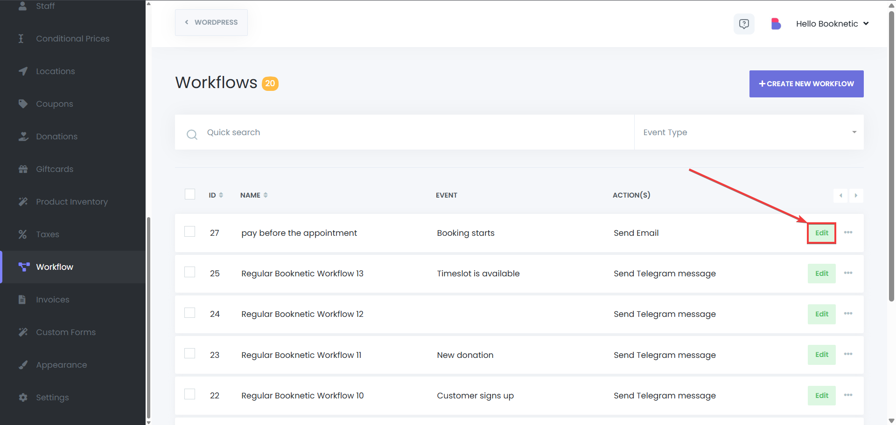Click the Taxes percent icon
The height and width of the screenshot is (425, 896).
22,234
